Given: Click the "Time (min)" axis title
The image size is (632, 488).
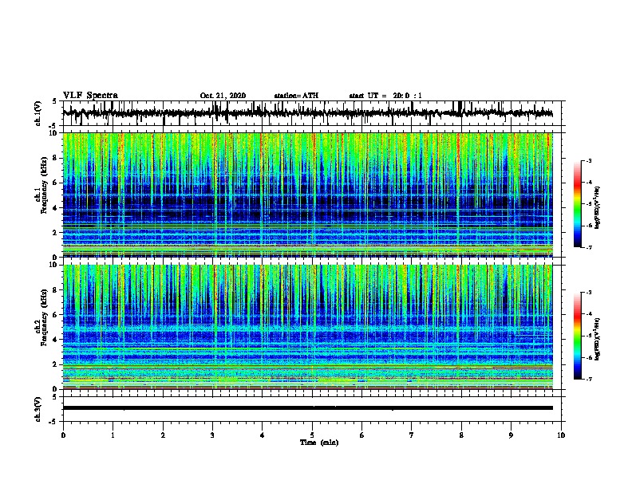Looking at the screenshot, I should [319, 443].
